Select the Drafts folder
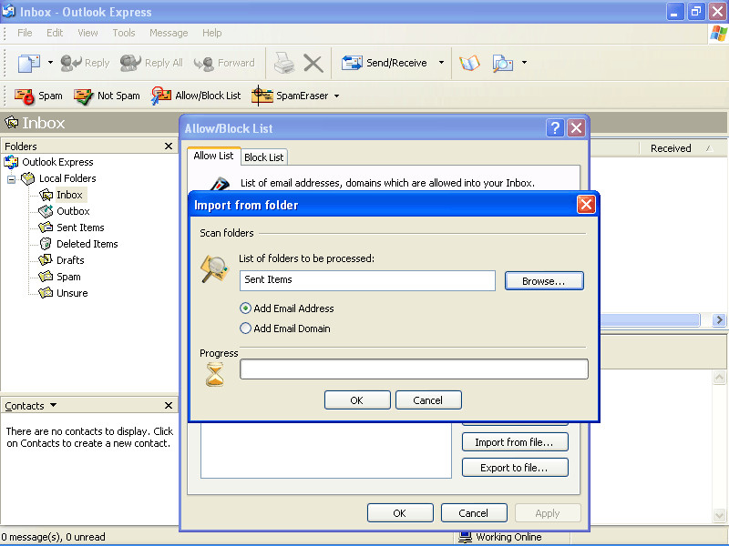The height and width of the screenshot is (546, 729). 70,260
